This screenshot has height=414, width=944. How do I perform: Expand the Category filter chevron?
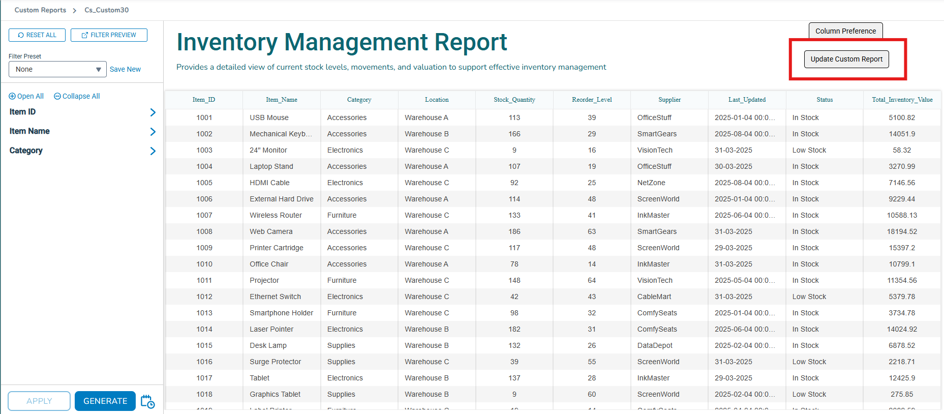click(x=153, y=151)
